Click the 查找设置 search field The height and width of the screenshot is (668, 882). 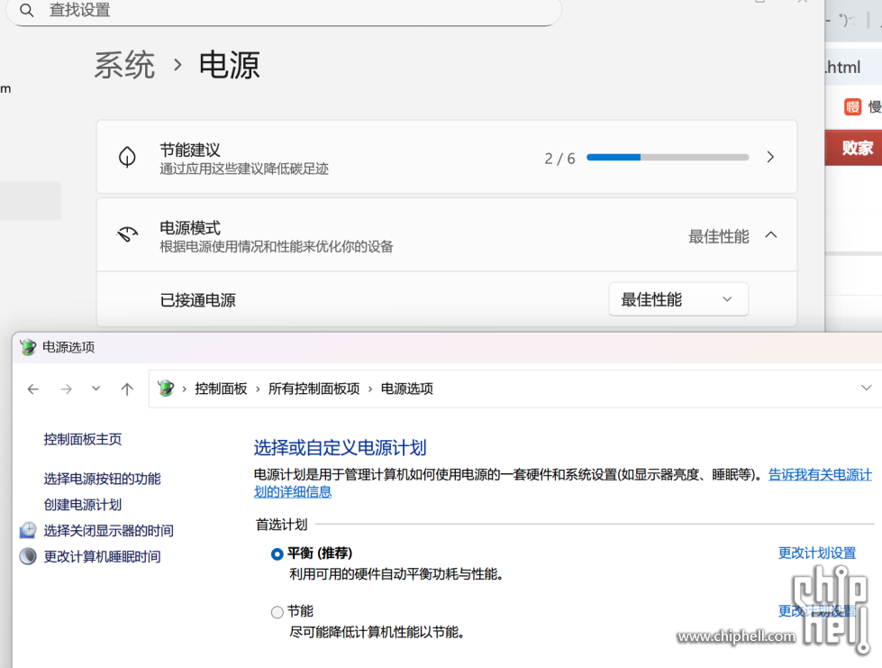pos(288,11)
